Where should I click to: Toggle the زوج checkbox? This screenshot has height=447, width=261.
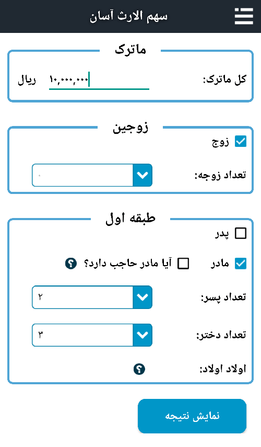(x=241, y=141)
